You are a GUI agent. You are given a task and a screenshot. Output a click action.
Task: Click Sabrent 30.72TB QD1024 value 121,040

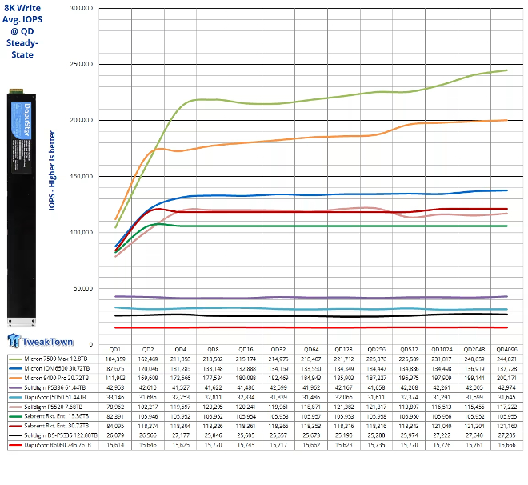click(442, 426)
